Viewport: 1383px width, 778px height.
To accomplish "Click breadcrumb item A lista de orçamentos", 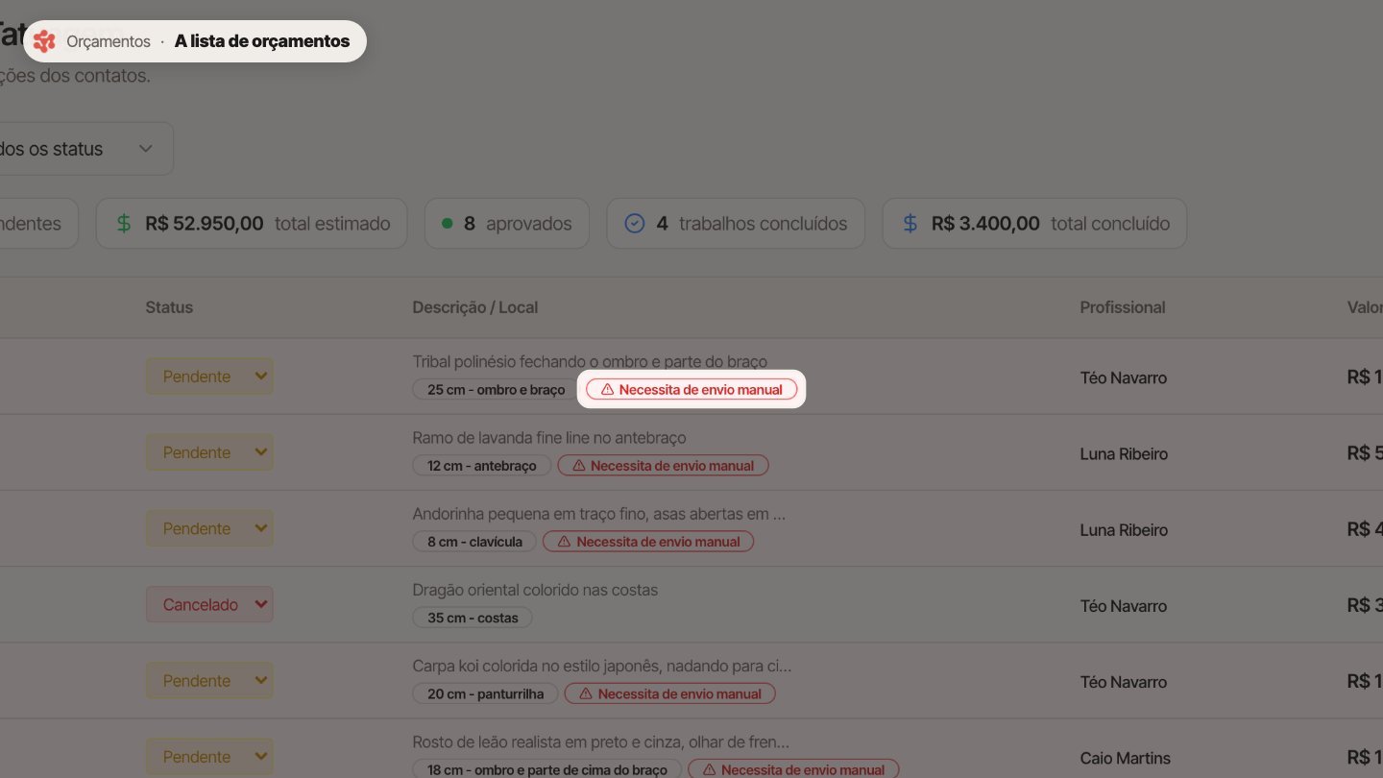I will tap(262, 41).
